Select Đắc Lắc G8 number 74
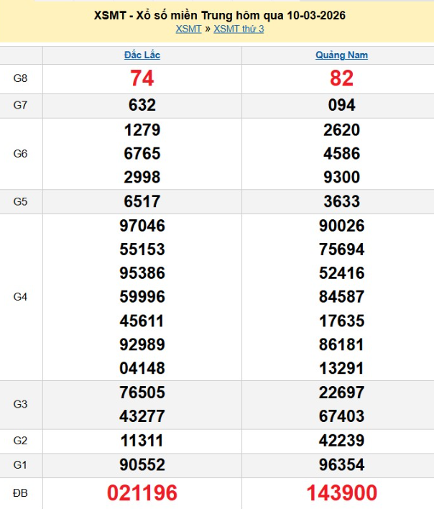This screenshot has height=509, width=434. pyautogui.click(x=142, y=78)
